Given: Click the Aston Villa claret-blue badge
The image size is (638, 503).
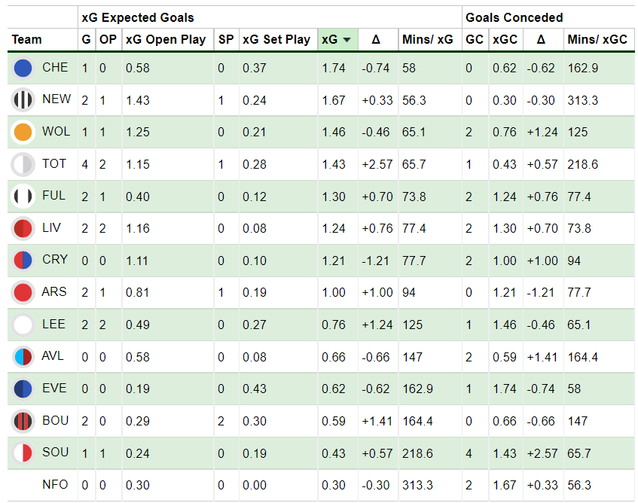Looking at the screenshot, I should 23,357.
